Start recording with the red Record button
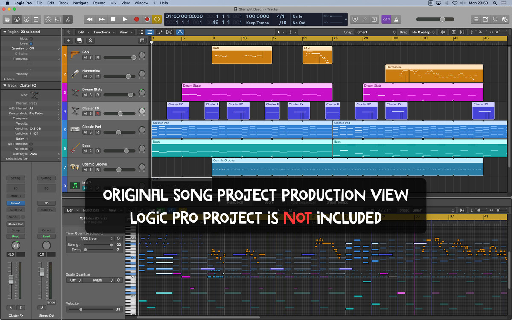 pos(137,19)
